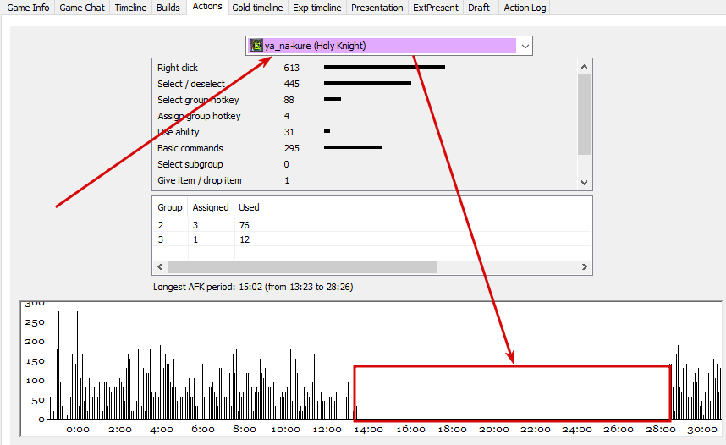
Task: Select the Select subgroup row
Action: point(366,164)
